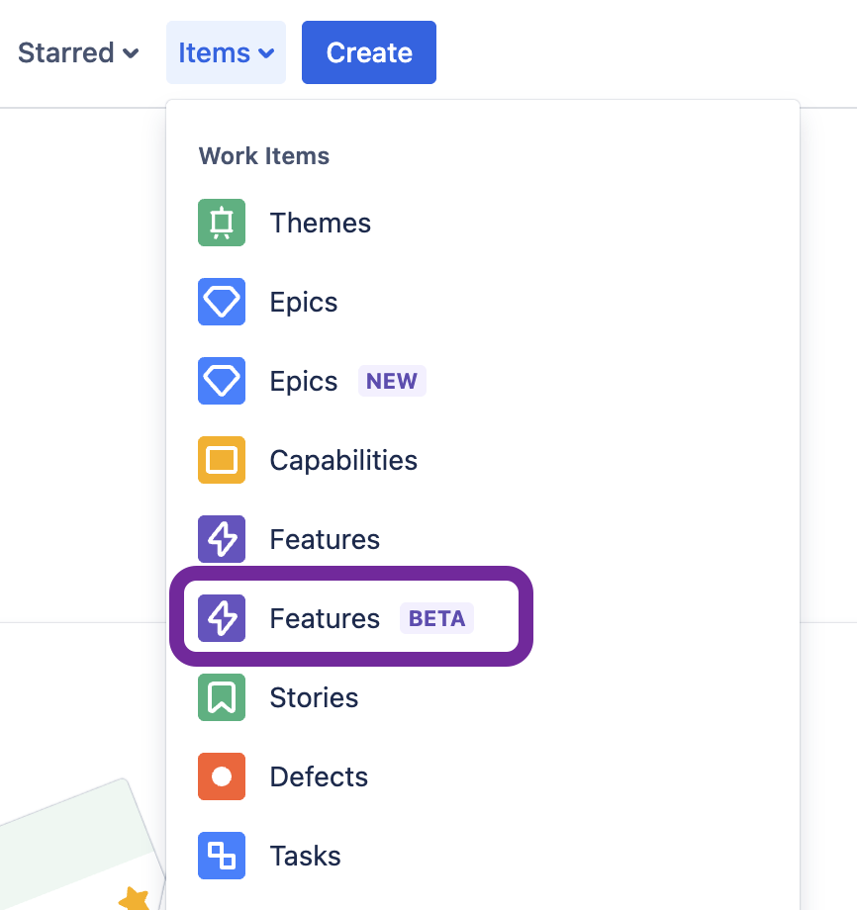Click the diamond icon beside the first Epics entry
Screen dimensions: 857x910
tap(222, 302)
